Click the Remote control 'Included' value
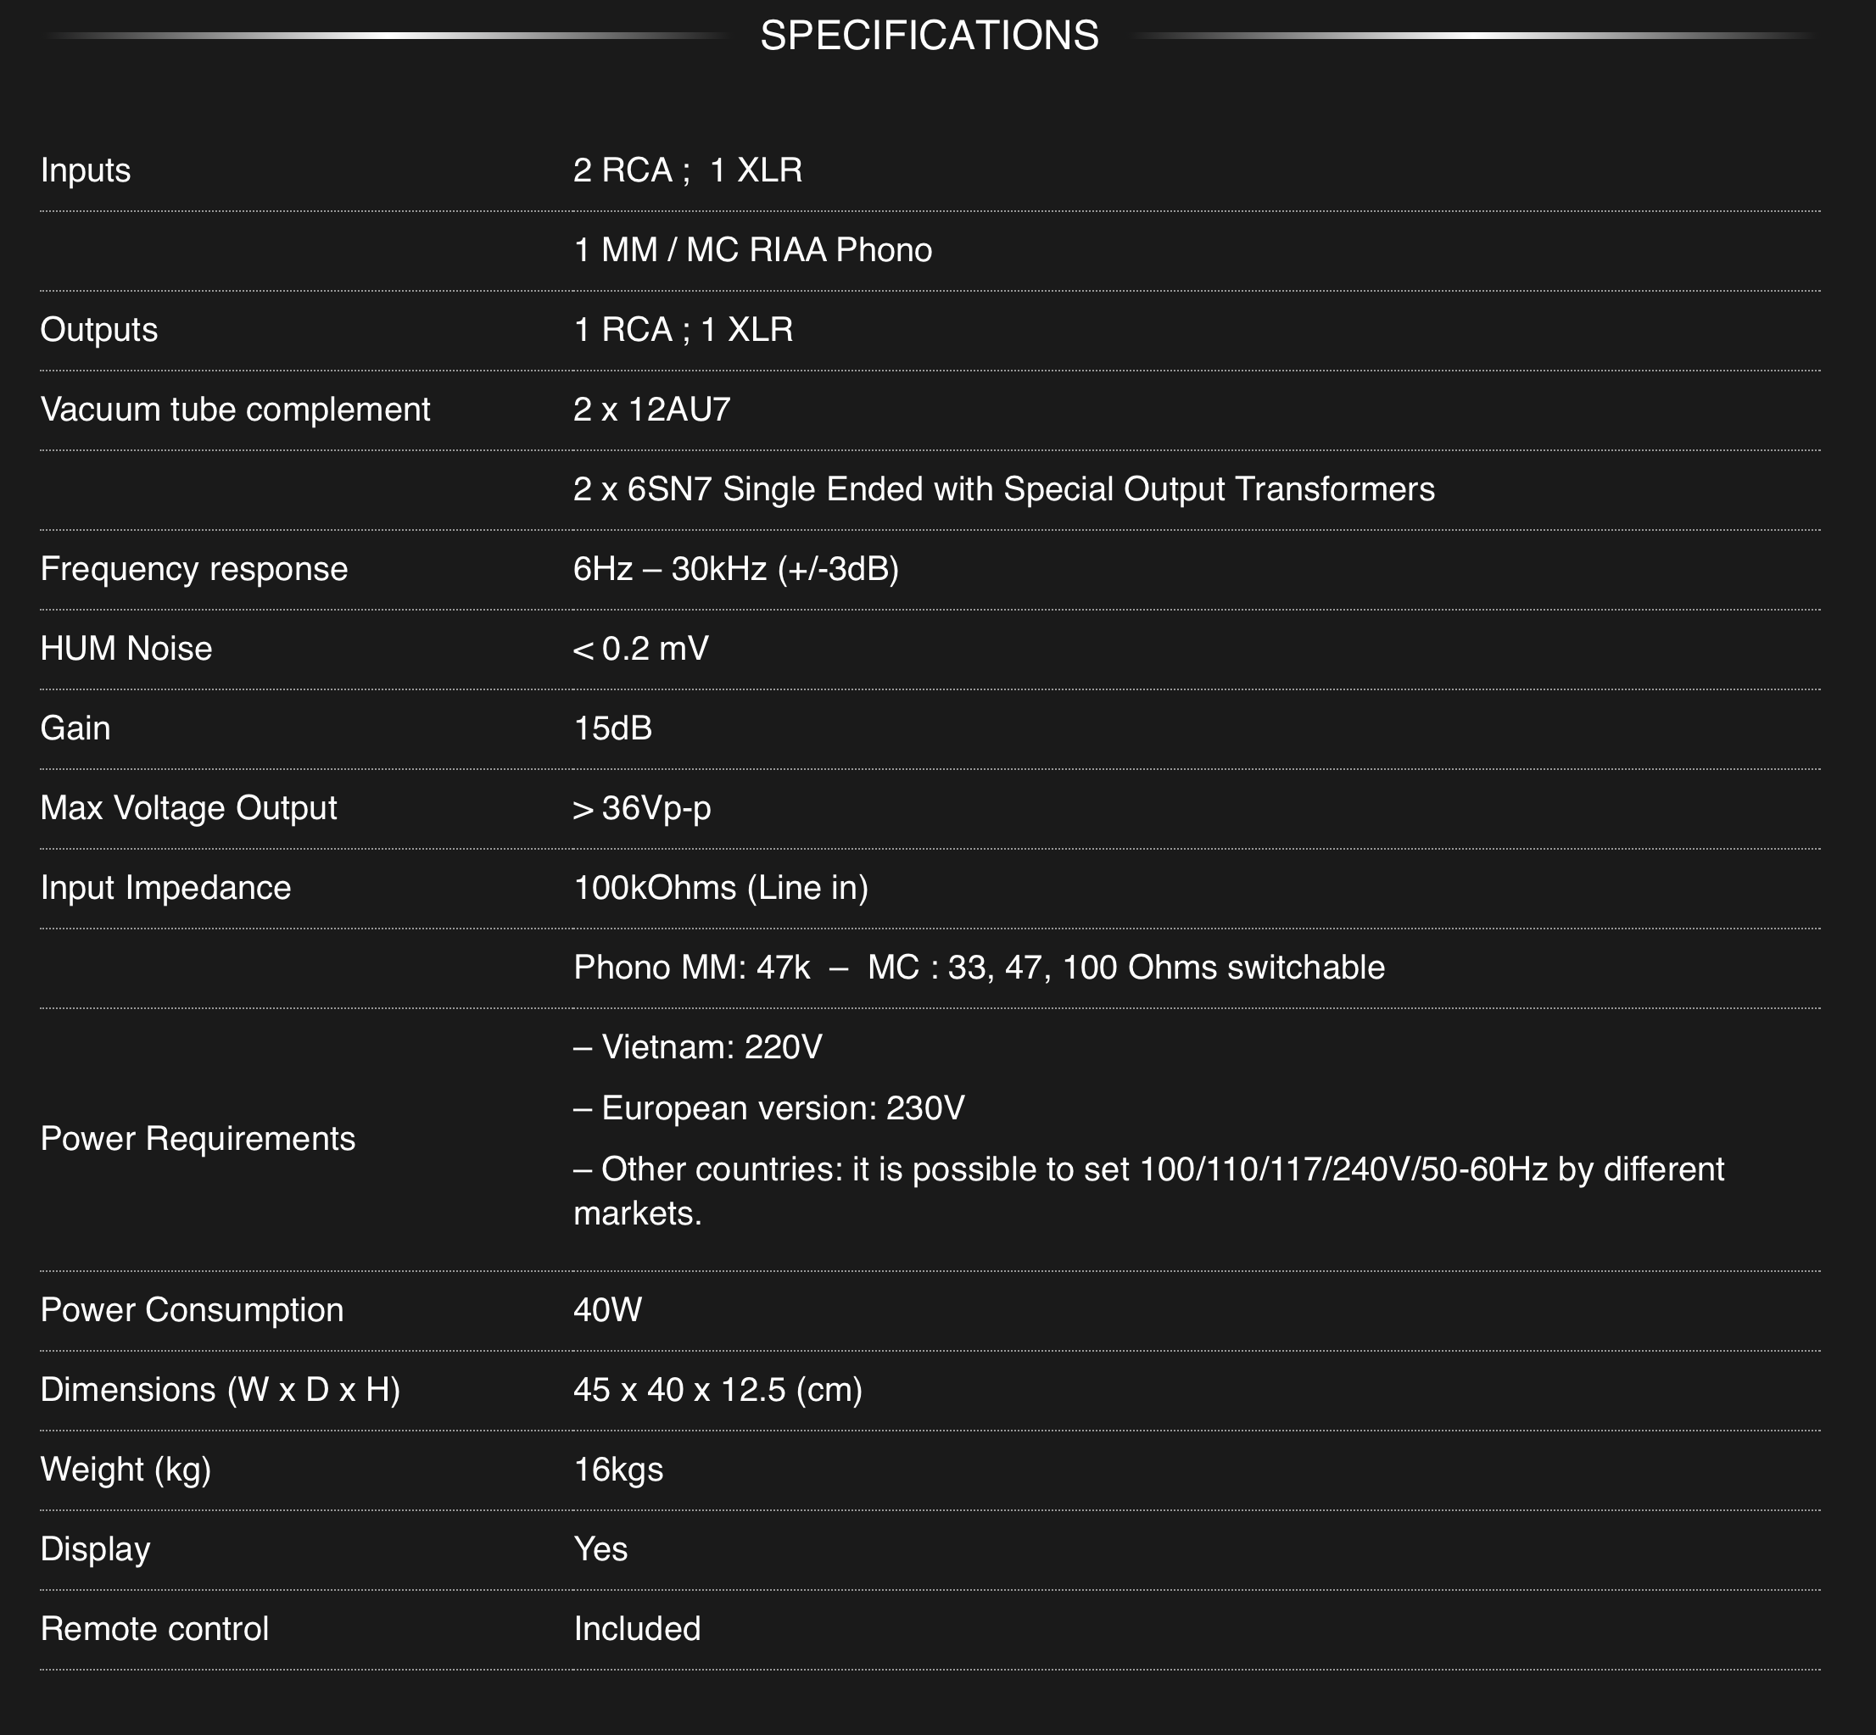Viewport: 1876px width, 1735px height. (637, 1629)
